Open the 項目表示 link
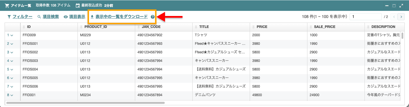Image resolution: width=409 pixels, height=107 pixels. tap(77, 17)
